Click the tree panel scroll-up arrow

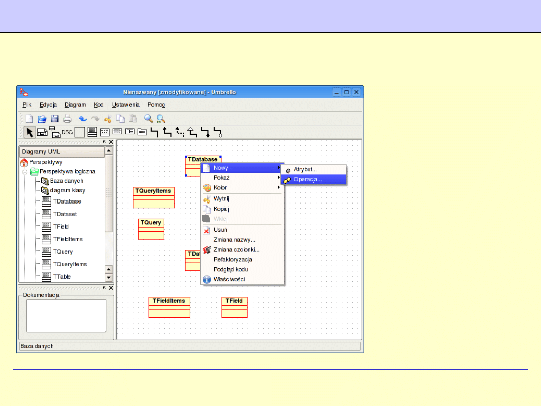coord(109,151)
